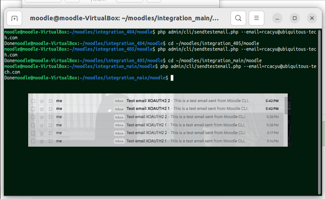The height and width of the screenshot is (199, 325).
Task: Star the 5:28 PM XOAUTH2 2 email
Action: (x=42, y=117)
